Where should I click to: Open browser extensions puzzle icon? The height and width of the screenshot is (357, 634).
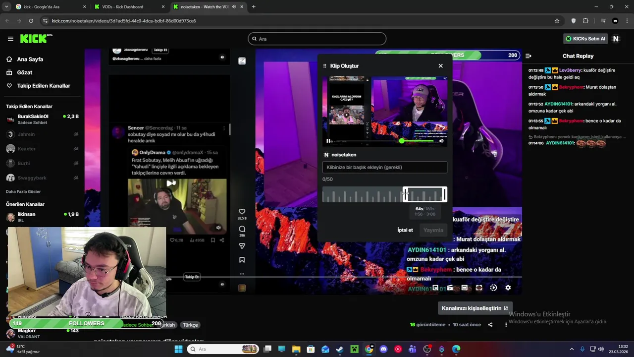[x=585, y=21]
